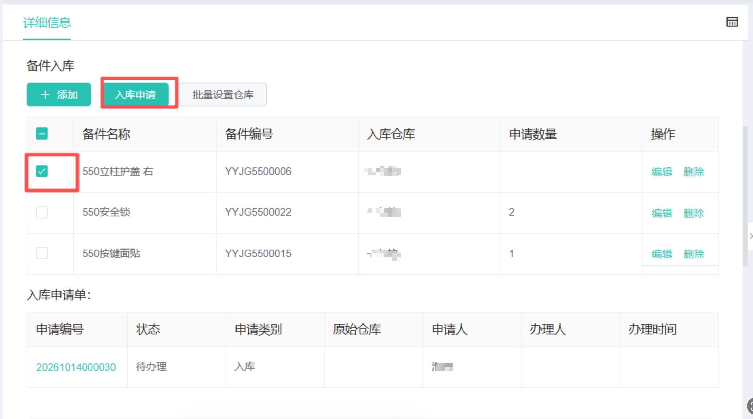Click 编辑 for 550按键面贴
Screen dimensions: 753x419
click(x=662, y=254)
